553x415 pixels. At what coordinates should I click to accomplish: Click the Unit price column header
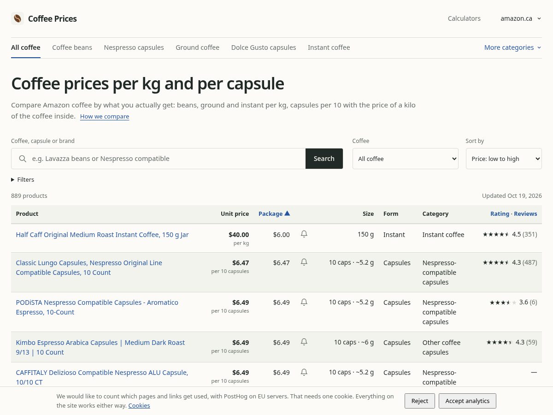click(x=235, y=213)
